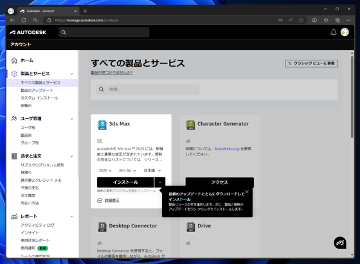Open the Win 64 platform dropdown

point(127,171)
